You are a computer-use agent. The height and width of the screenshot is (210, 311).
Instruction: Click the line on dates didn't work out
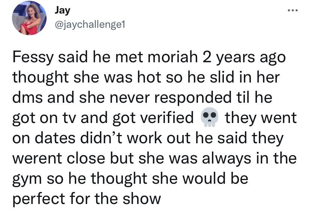[x=148, y=138]
